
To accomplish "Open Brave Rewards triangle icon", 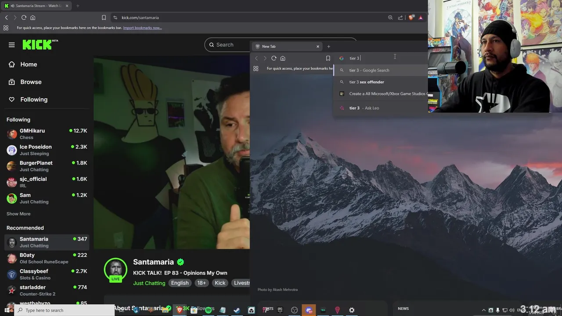I will (421, 18).
